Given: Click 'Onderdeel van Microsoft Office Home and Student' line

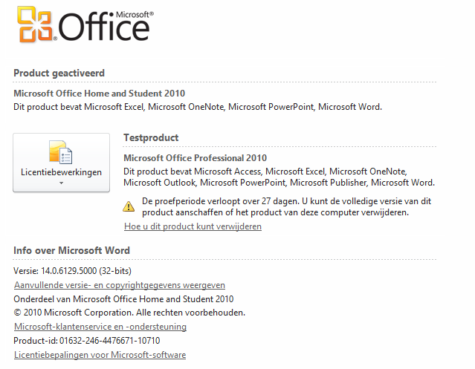Looking at the screenshot, I should (x=123, y=299).
